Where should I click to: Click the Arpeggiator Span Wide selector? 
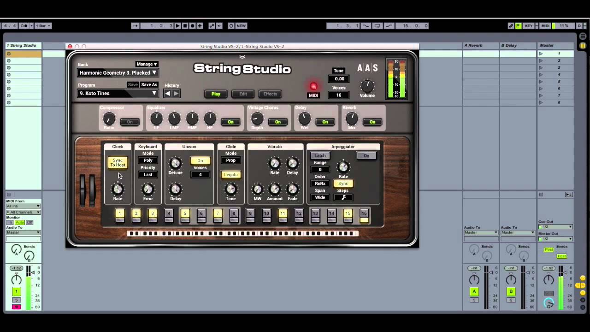coord(320,197)
